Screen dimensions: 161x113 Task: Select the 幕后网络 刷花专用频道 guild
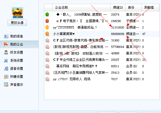(76, 66)
